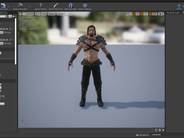Click the large tool icon at toolbar far right
The image size is (184, 138).
(x=179, y=7)
